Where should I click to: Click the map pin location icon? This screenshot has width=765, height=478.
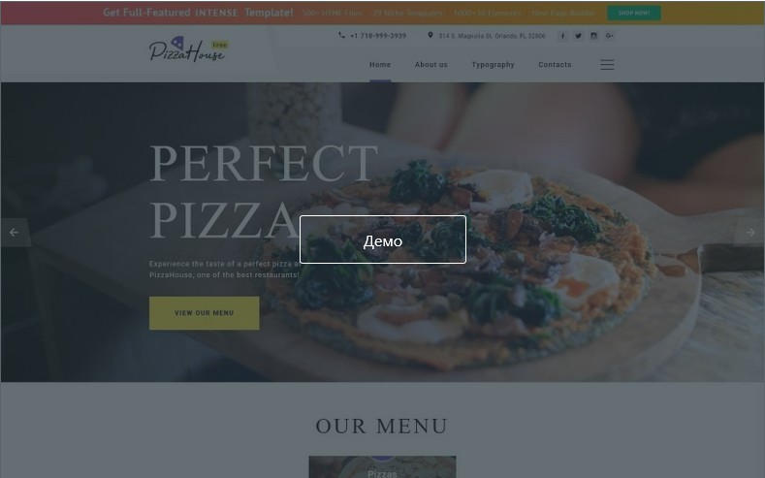pyautogui.click(x=430, y=35)
